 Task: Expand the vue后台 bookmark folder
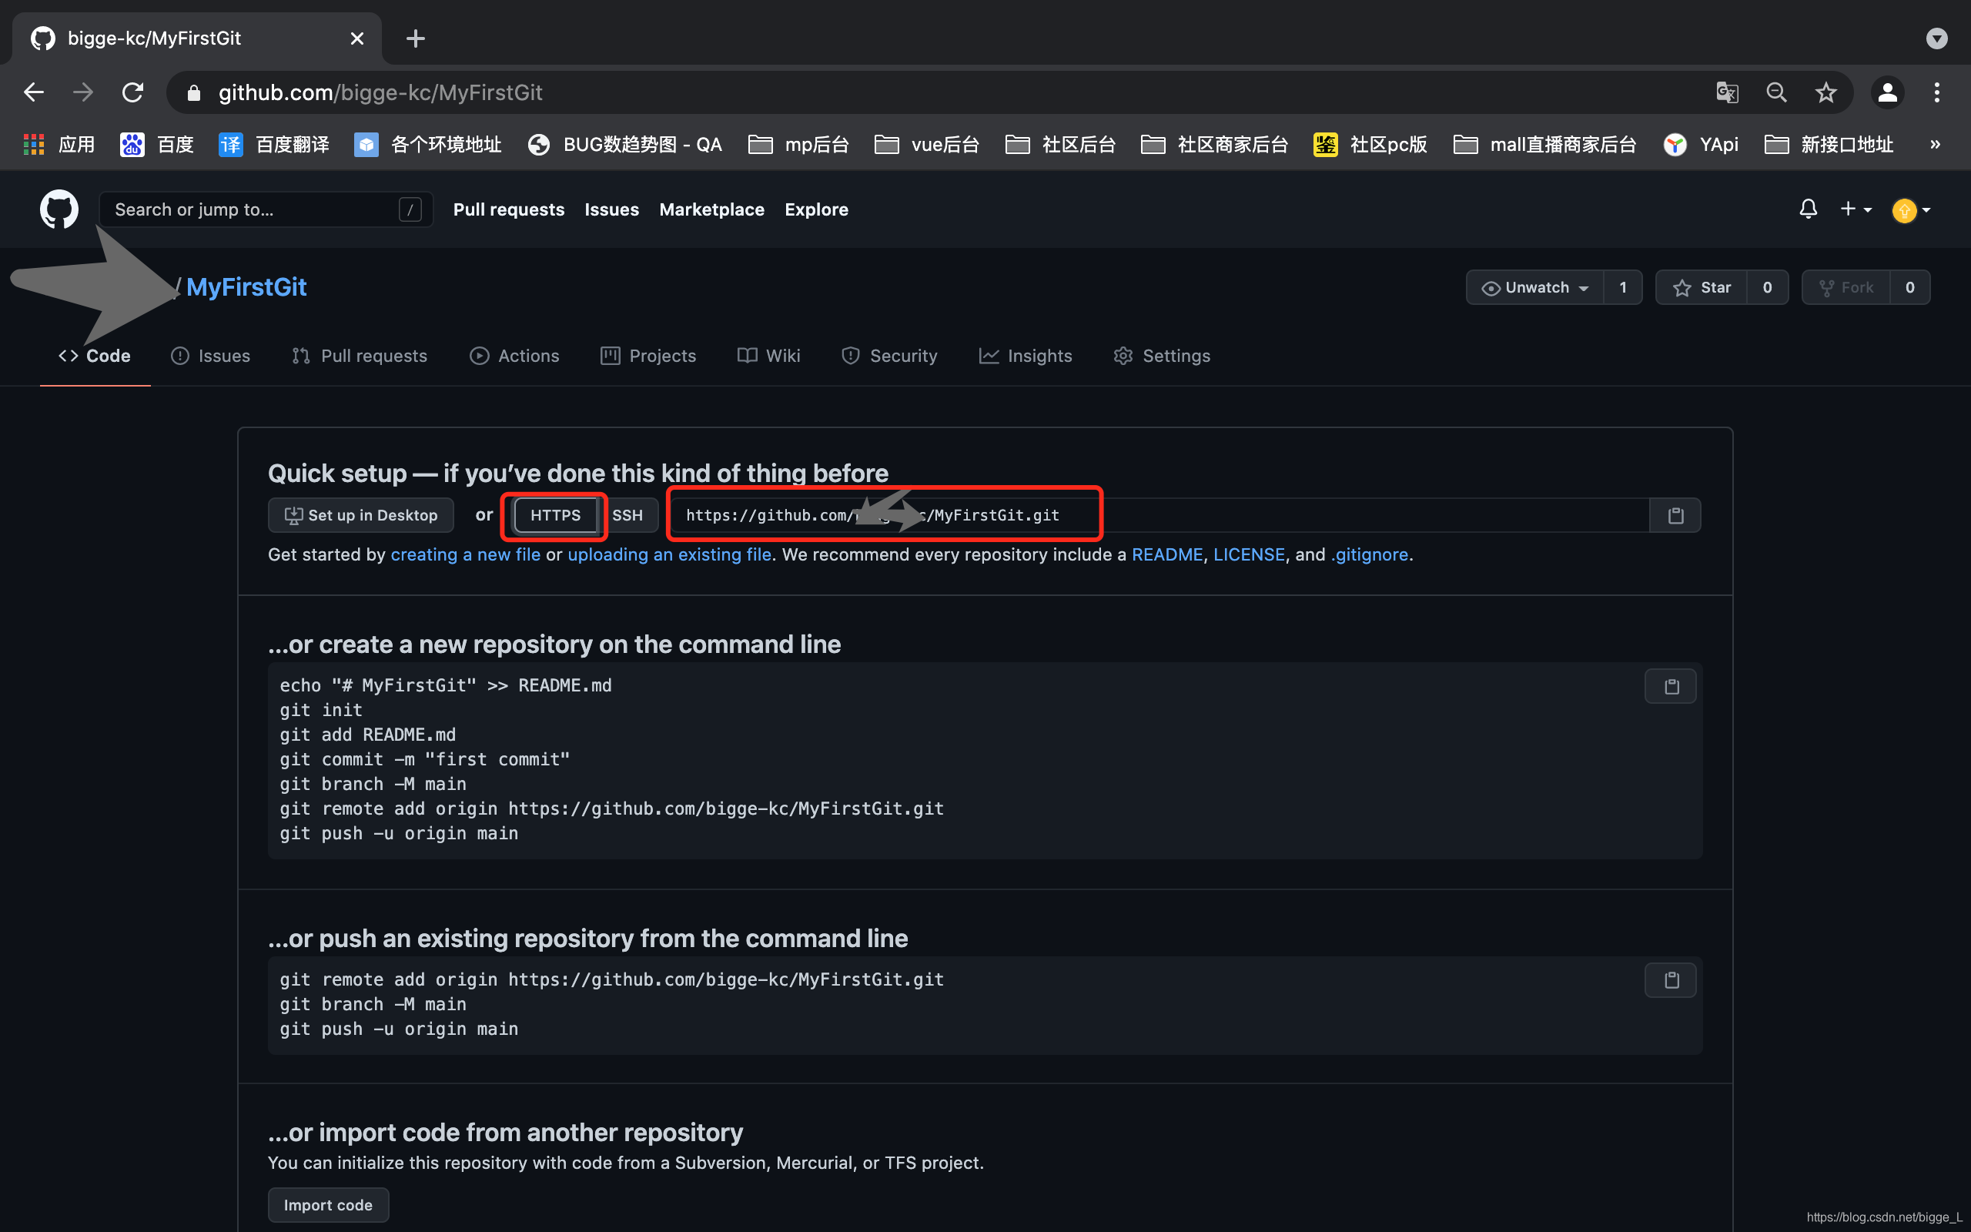click(927, 144)
